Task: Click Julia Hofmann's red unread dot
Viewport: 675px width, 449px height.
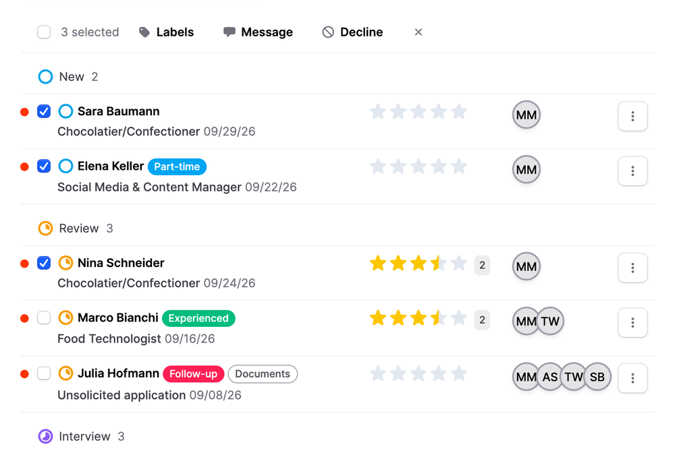Action: point(24,374)
